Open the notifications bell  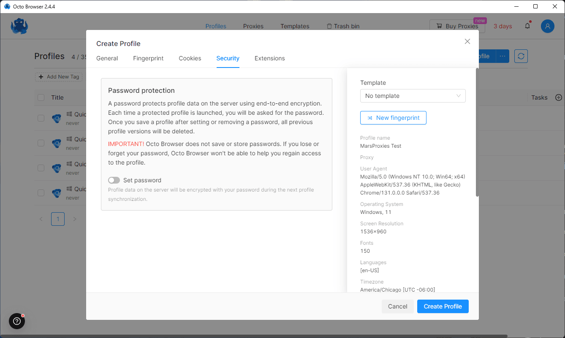[527, 26]
